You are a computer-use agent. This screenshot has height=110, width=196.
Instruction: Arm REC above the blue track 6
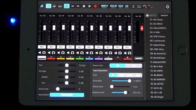[x=89, y=47]
